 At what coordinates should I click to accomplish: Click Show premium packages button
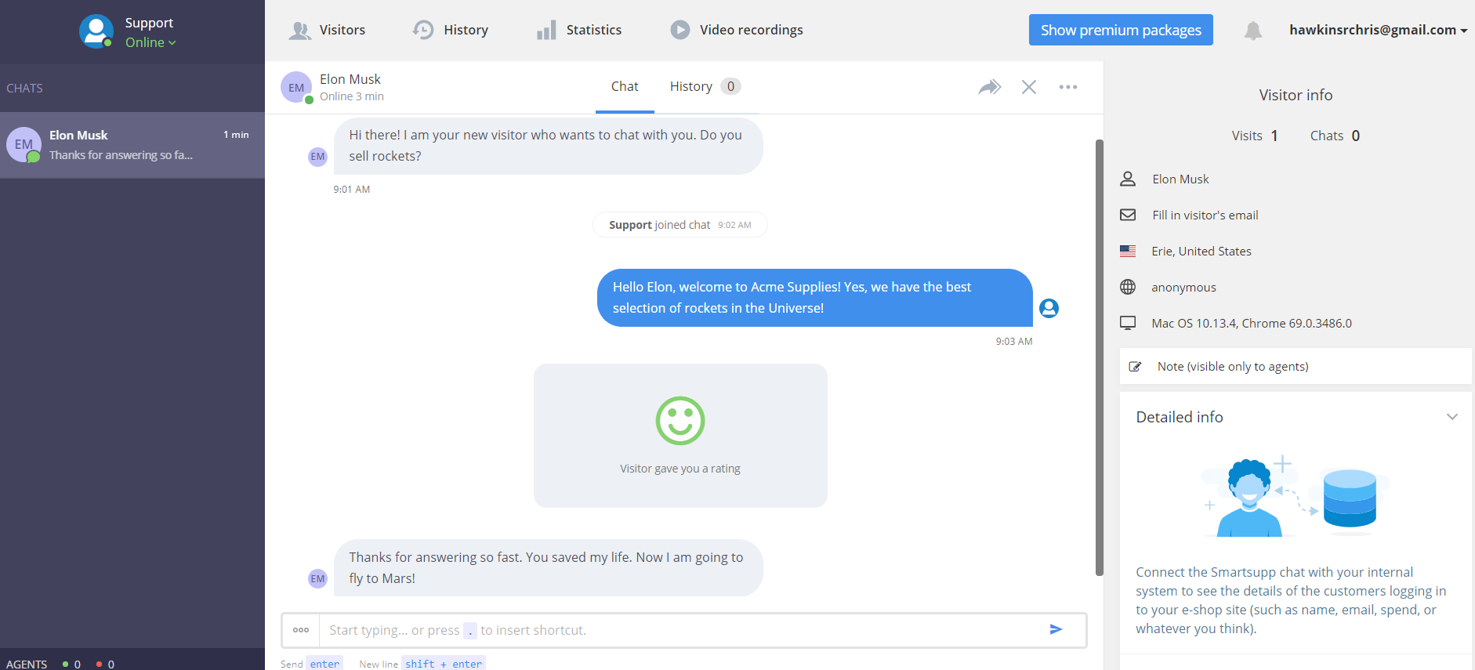(x=1120, y=30)
